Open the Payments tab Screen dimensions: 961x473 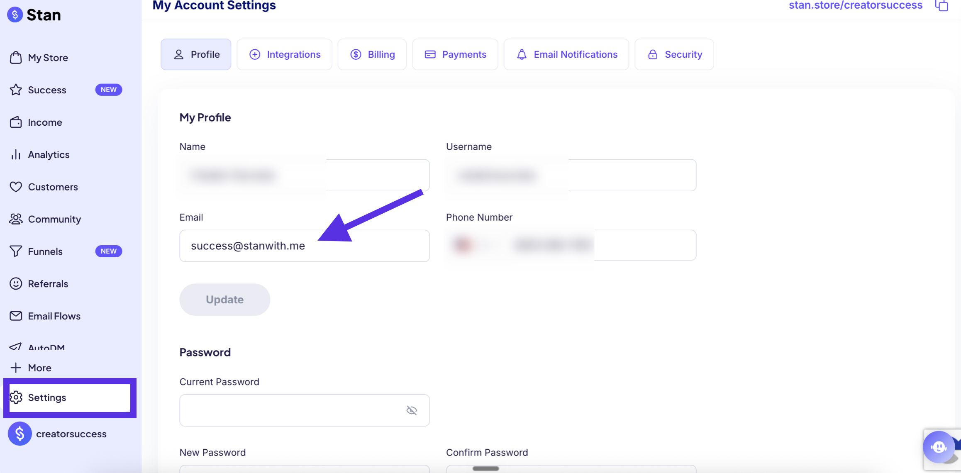tap(455, 54)
